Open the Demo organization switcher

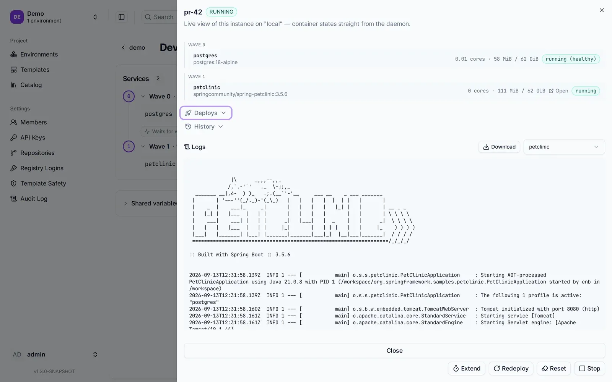pos(54,17)
